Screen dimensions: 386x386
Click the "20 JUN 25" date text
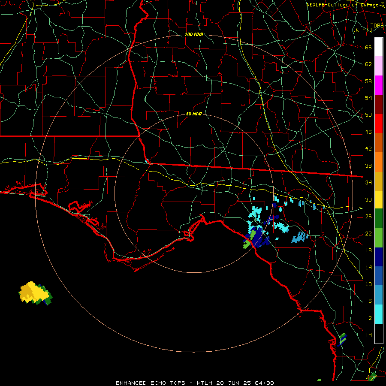[234, 383]
